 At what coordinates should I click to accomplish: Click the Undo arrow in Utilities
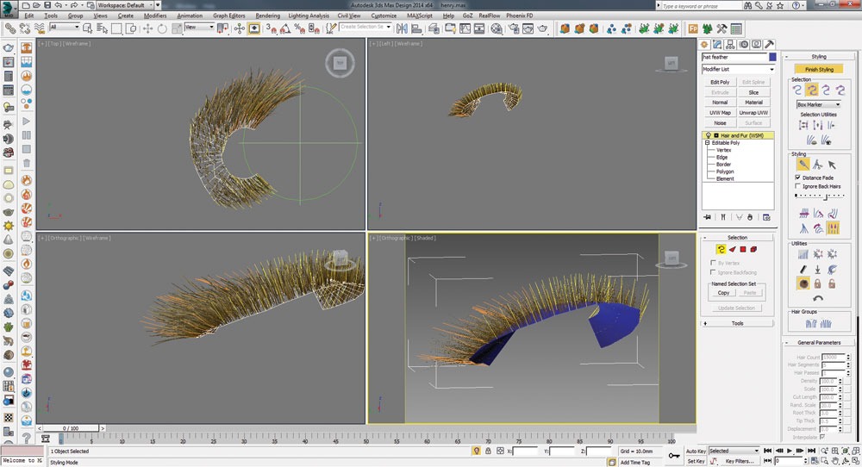pyautogui.click(x=818, y=298)
